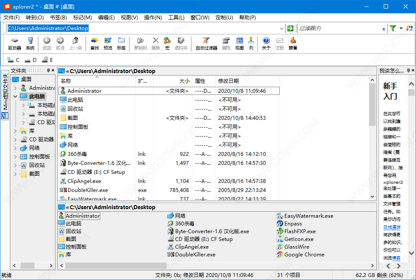Click the horizontal scrollbar thumb in the bottom pane

point(116,265)
